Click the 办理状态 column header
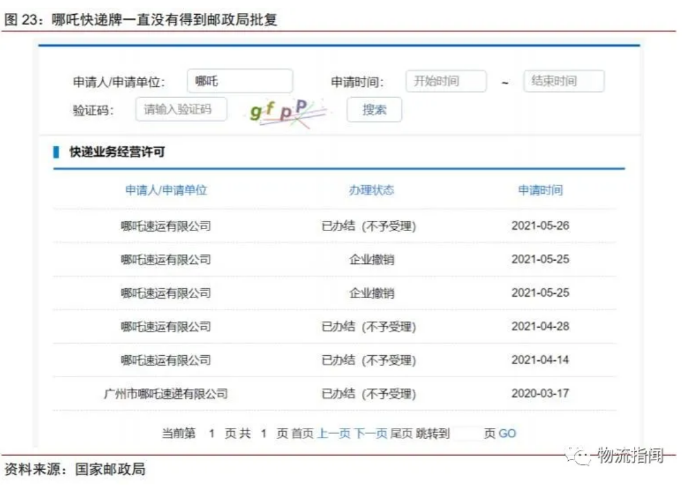 [x=372, y=190]
